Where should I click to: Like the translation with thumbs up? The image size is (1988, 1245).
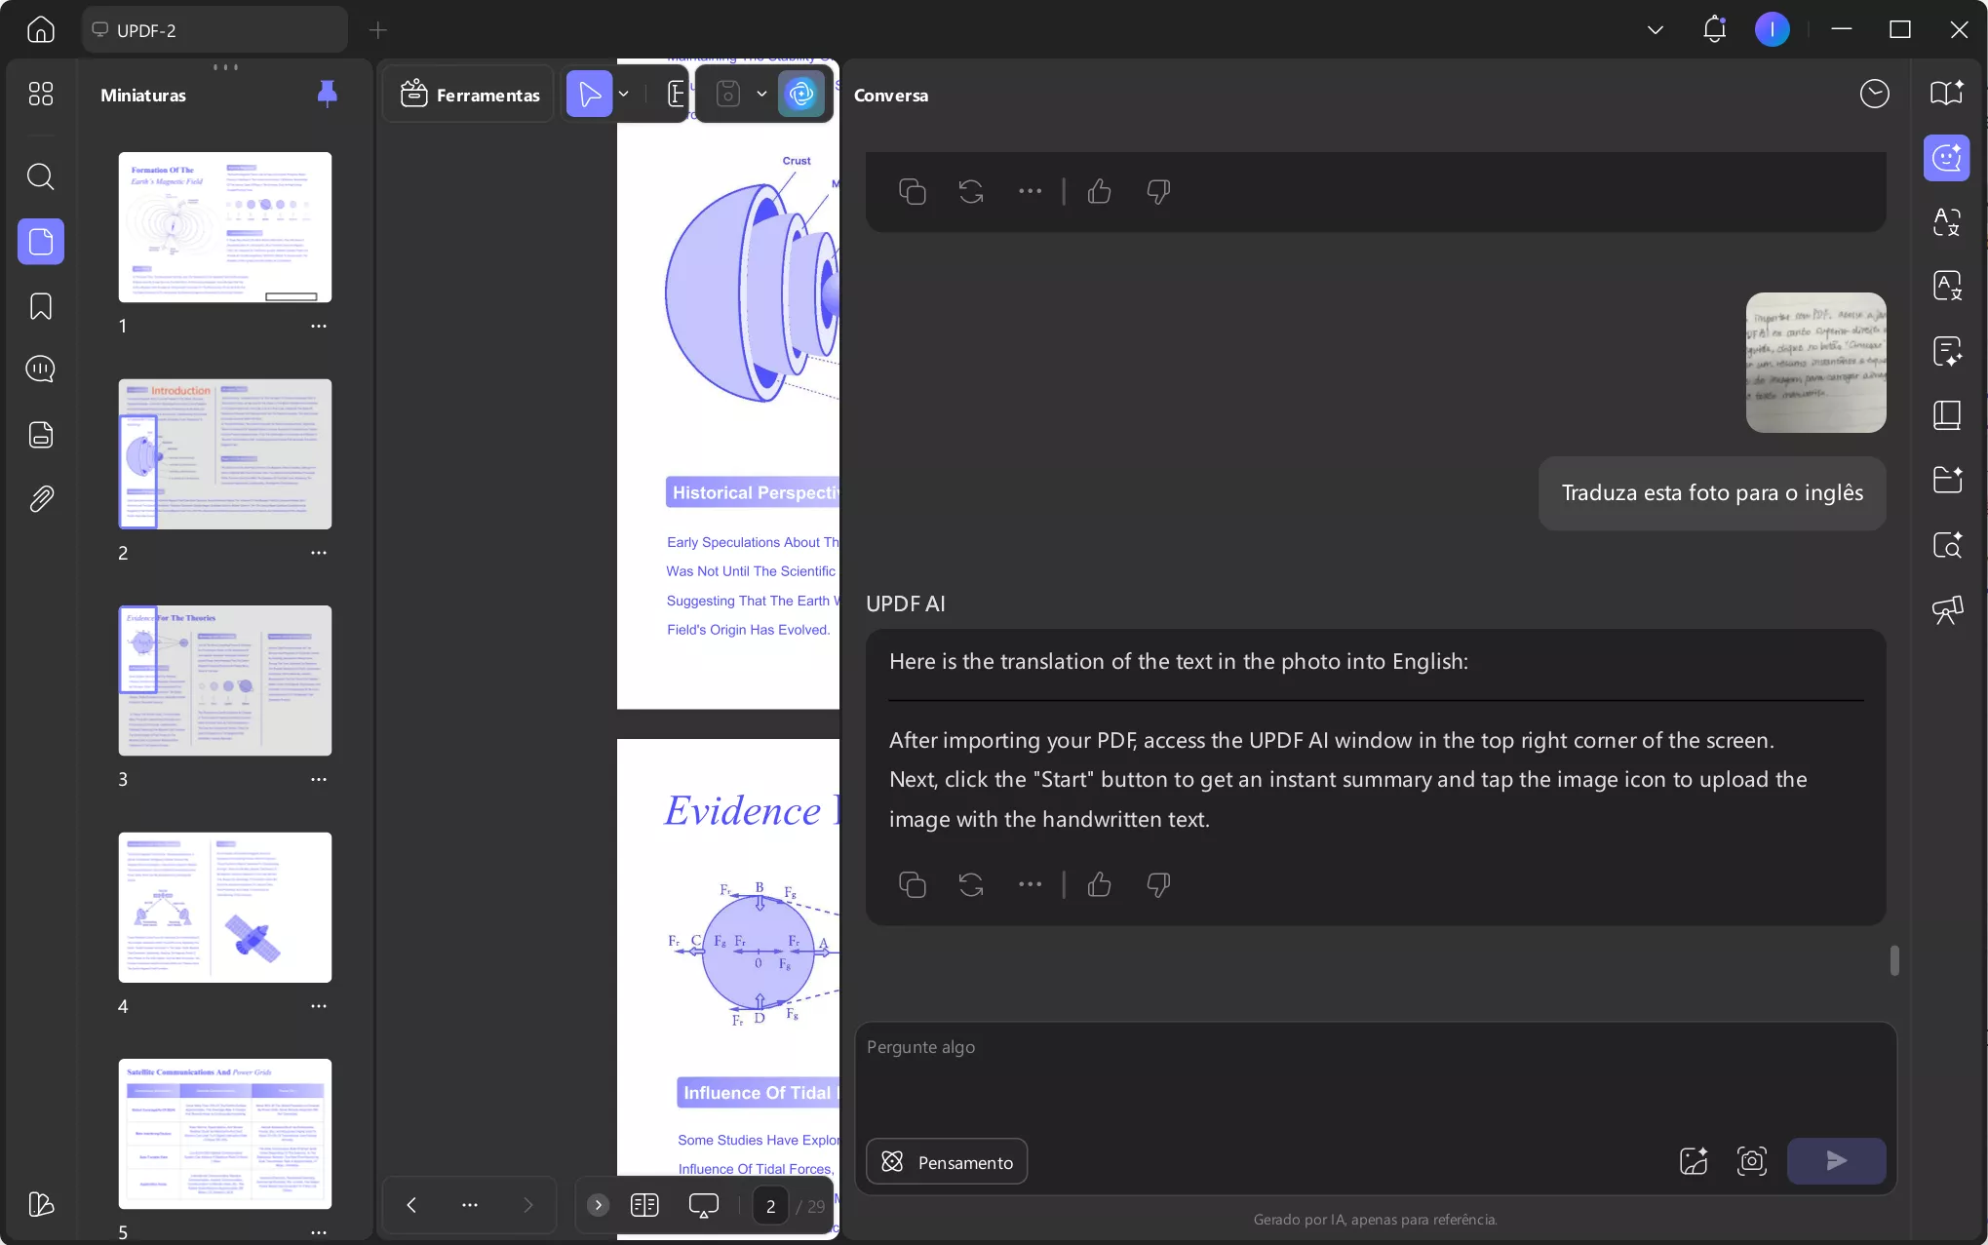point(1099,884)
